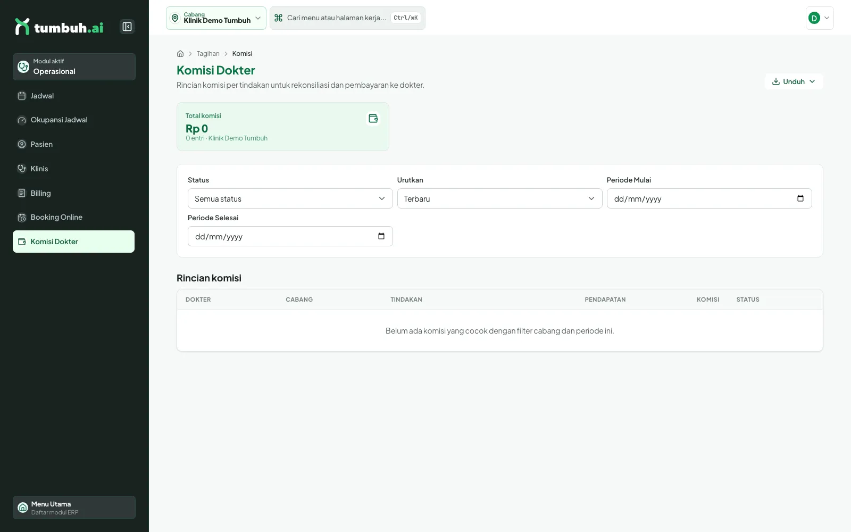The image size is (851, 532).
Task: Click the Modul aktif Operasional switcher
Action: pyautogui.click(x=74, y=66)
